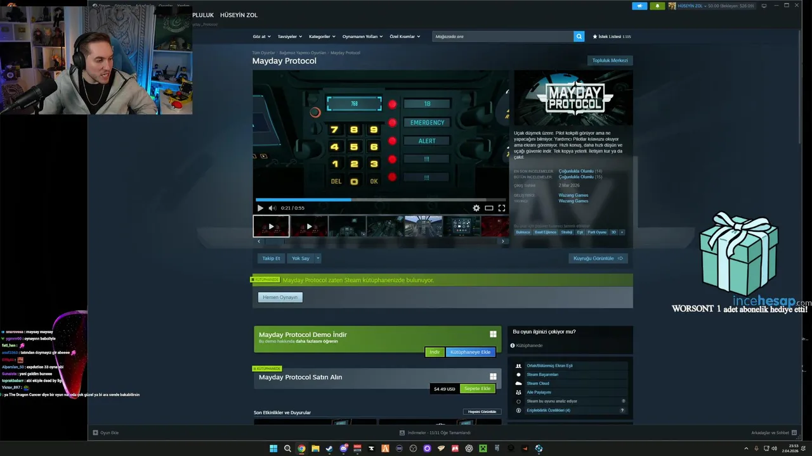Click the İndir demo download button
Viewport: 812px width, 456px height.
pyautogui.click(x=435, y=352)
